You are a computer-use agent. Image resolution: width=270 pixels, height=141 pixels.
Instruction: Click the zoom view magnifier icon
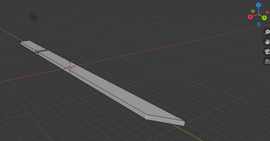pyautogui.click(x=267, y=32)
